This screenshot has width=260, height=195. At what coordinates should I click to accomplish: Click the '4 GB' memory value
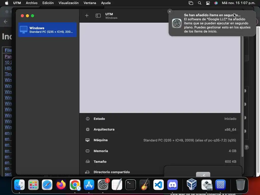click(233, 151)
